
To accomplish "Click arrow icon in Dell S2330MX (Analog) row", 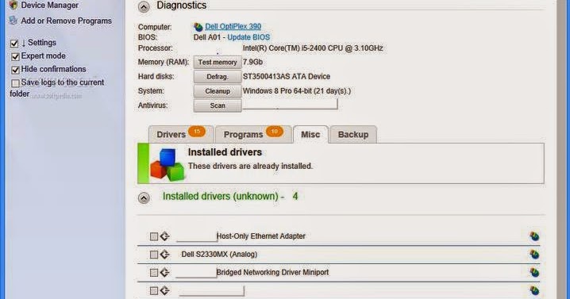I will 164,255.
